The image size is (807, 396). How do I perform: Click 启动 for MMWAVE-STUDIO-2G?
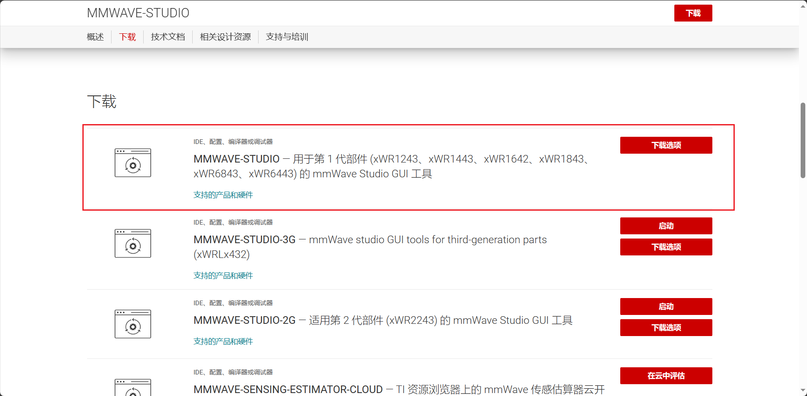click(x=666, y=306)
